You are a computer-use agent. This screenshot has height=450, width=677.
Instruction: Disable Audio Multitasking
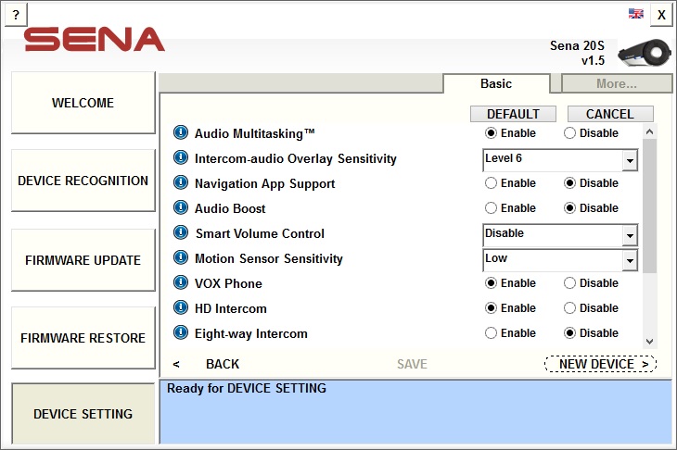point(591,133)
